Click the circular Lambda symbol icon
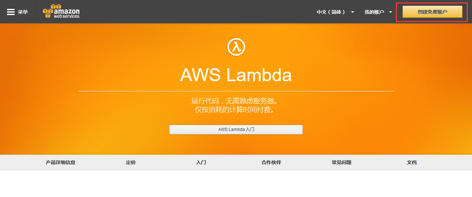This screenshot has height=197, width=472. pyautogui.click(x=236, y=47)
